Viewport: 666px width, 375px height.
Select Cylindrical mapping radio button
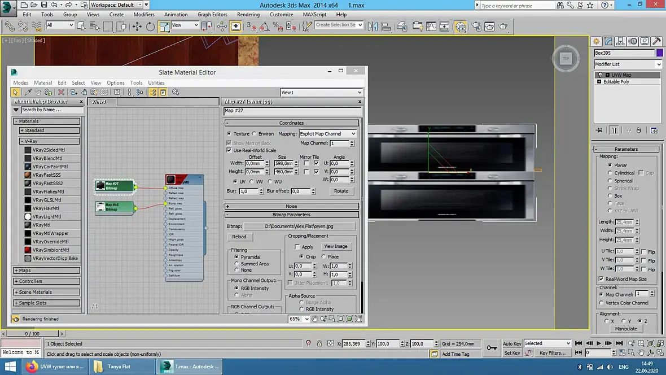pos(610,173)
